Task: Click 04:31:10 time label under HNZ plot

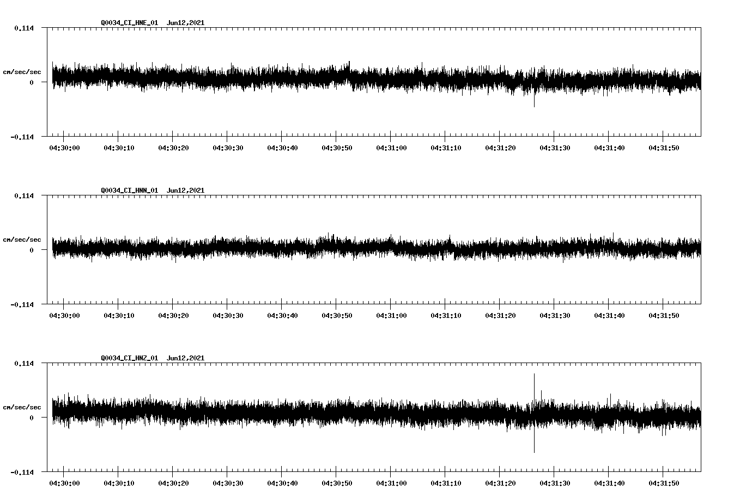Action: point(446,483)
